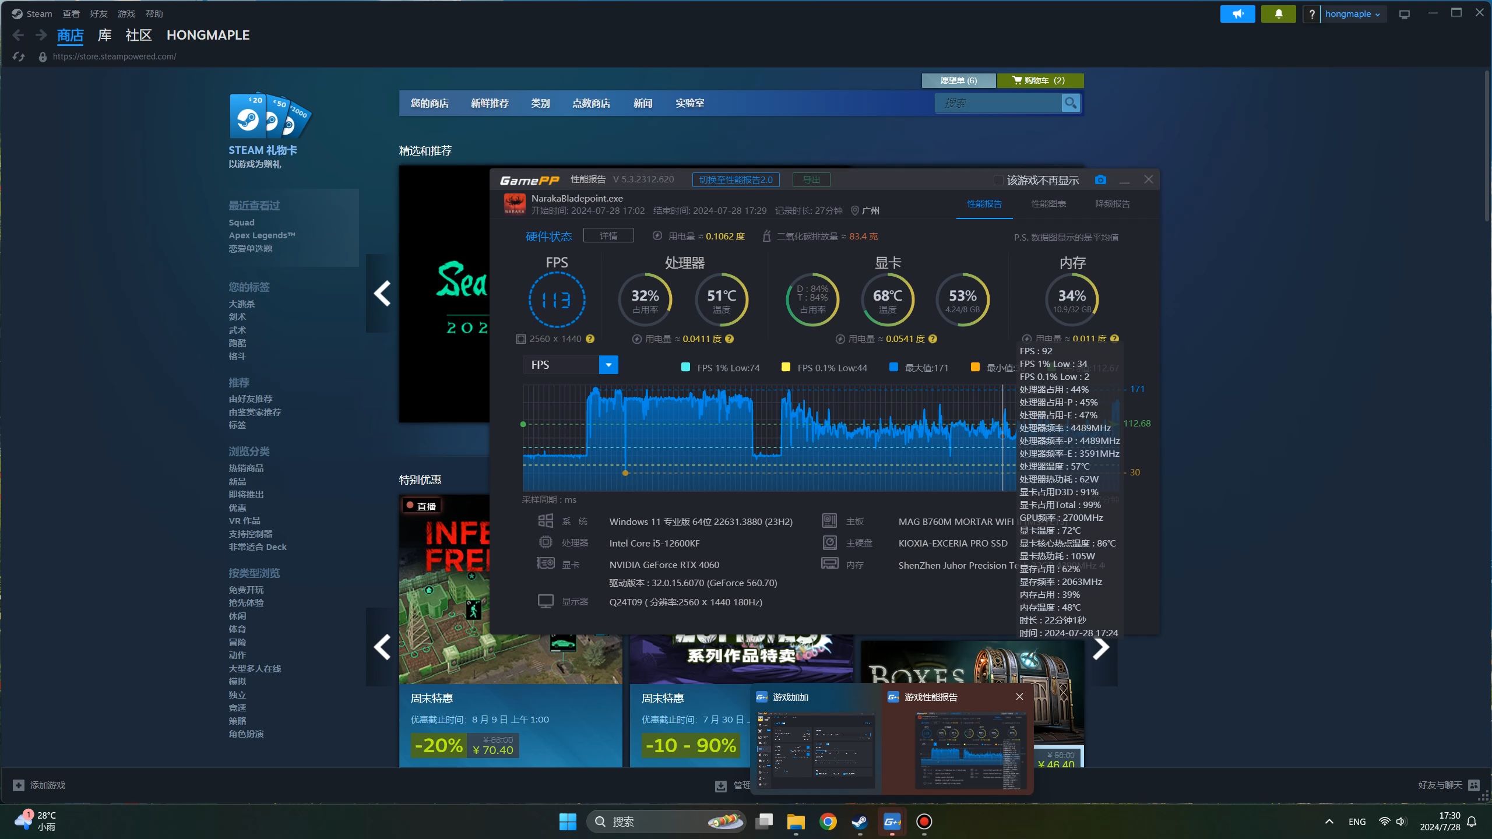Click the 大逃杀 tag link
Viewport: 1492px width, 839px height.
[241, 304]
